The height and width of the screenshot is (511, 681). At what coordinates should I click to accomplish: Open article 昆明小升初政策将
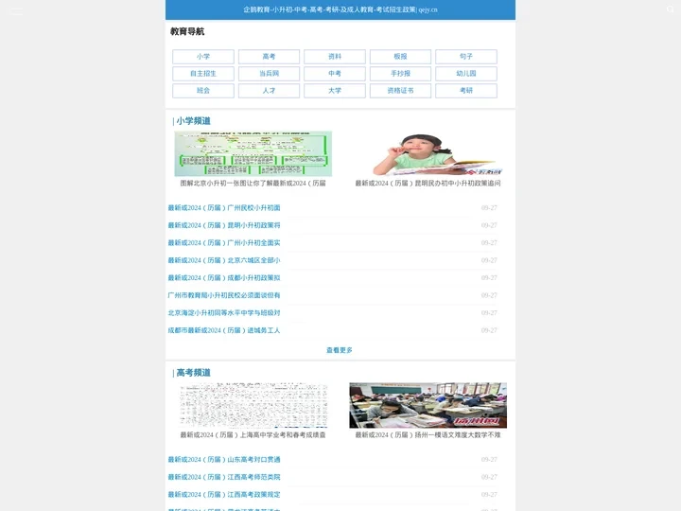click(224, 225)
